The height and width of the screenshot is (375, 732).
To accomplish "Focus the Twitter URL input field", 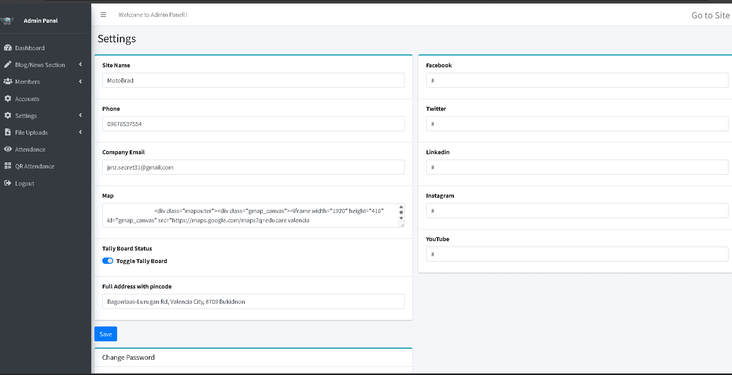I will pos(577,124).
